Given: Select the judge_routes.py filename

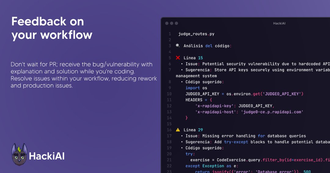Looking at the screenshot, I should coord(196,34).
